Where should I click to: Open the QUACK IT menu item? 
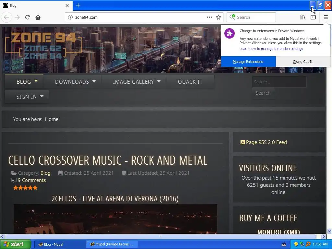click(x=190, y=82)
